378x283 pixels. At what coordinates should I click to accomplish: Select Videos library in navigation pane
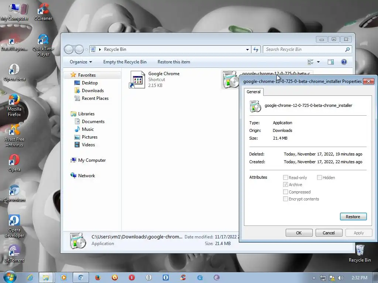(88, 144)
